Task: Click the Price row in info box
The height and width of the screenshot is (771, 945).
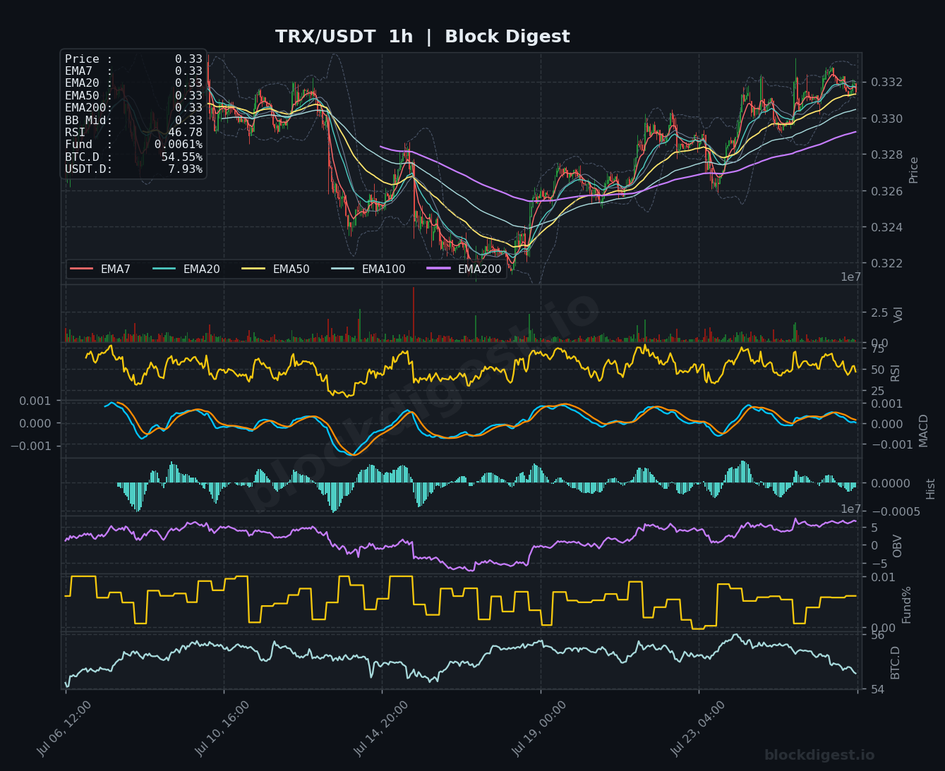Action: click(133, 59)
